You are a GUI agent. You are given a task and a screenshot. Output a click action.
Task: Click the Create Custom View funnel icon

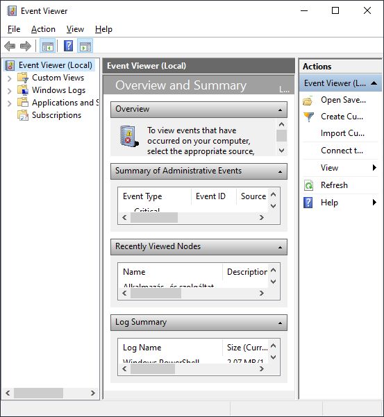(309, 117)
